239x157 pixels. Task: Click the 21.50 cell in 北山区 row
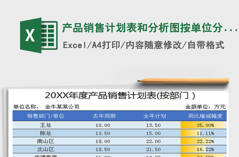coord(153,149)
